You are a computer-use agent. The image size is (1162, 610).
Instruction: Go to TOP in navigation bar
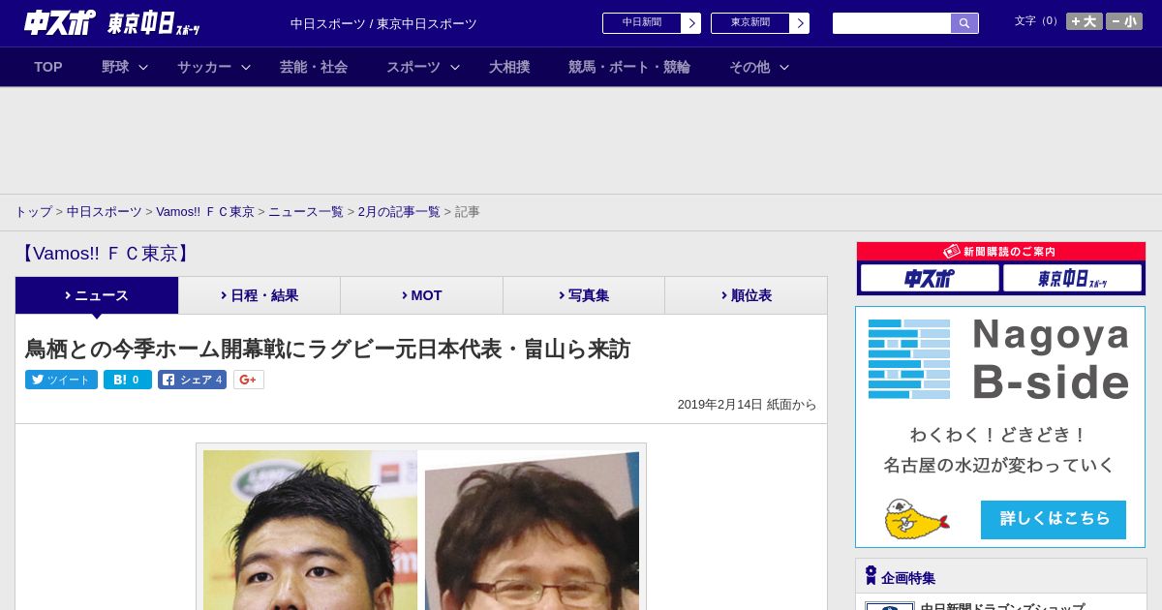(x=48, y=67)
